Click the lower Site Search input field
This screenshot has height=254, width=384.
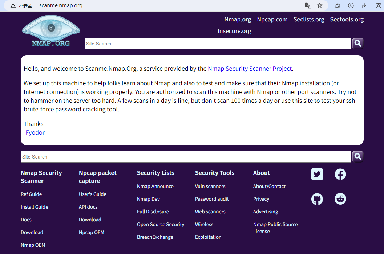pyautogui.click(x=186, y=157)
